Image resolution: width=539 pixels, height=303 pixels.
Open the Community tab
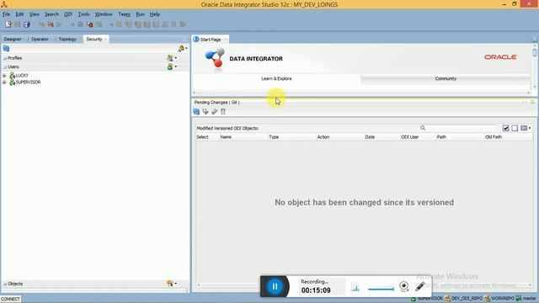446,78
